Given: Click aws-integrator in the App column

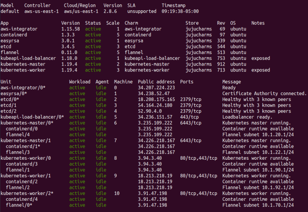Looking at the screenshot, I should [x=19, y=29].
